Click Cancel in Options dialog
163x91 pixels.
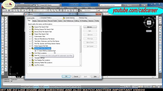[x=76, y=76]
